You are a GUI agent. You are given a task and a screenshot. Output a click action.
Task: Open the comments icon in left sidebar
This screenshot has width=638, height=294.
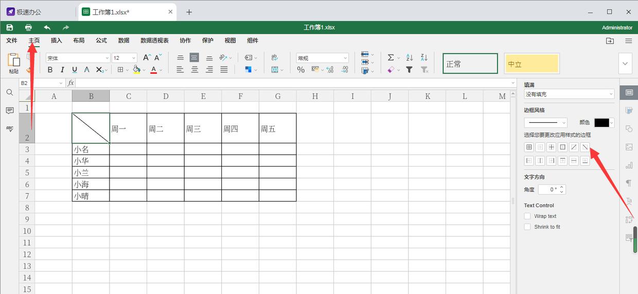(x=10, y=111)
